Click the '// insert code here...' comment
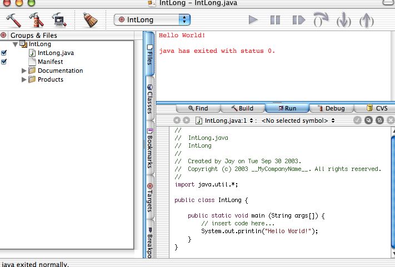The height and width of the screenshot is (267, 395). (238, 223)
